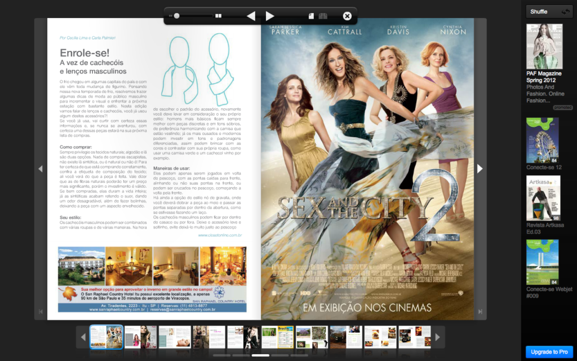Open Conecte-se Webjet #009 cover thumbnail
Image resolution: width=577 pixels, height=361 pixels.
[x=543, y=262]
